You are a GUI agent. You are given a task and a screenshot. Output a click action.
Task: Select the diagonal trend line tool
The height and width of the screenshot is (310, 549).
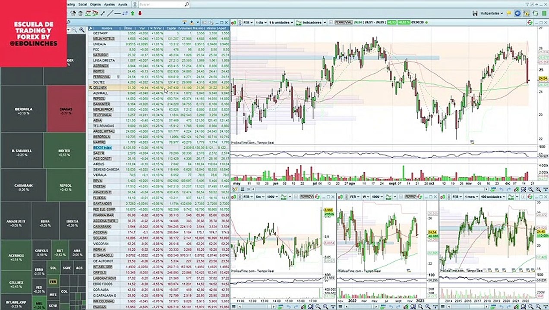tap(110, 13)
